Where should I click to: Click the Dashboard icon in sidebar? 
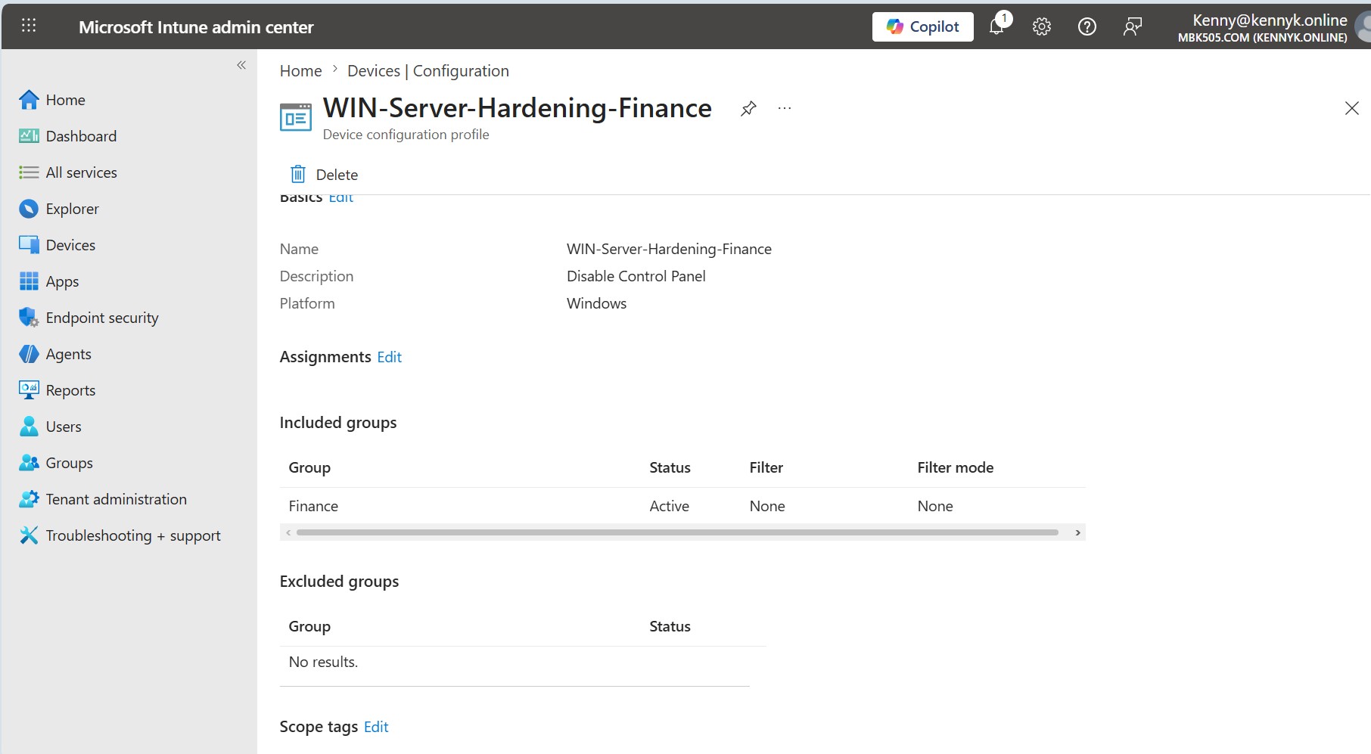[29, 136]
